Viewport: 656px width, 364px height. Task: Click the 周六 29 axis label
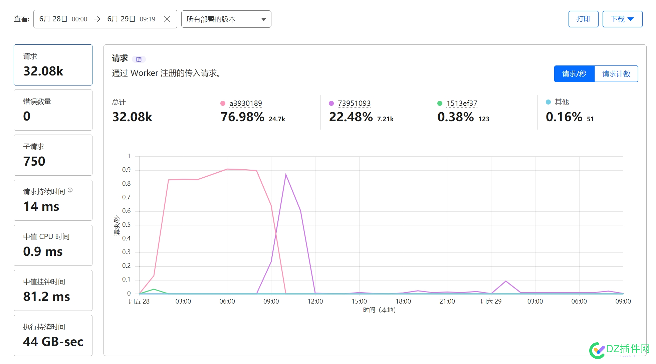[x=491, y=302]
